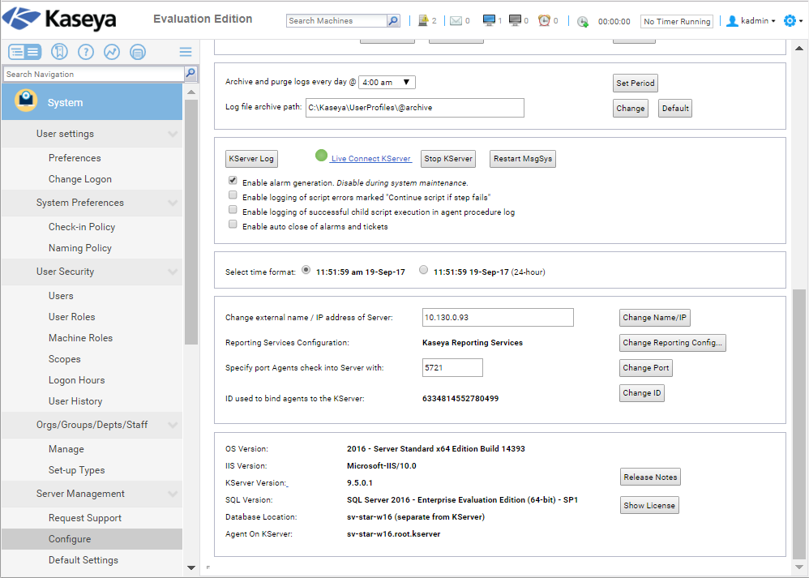
Task: Open Preferences in the navigation
Action: click(75, 158)
